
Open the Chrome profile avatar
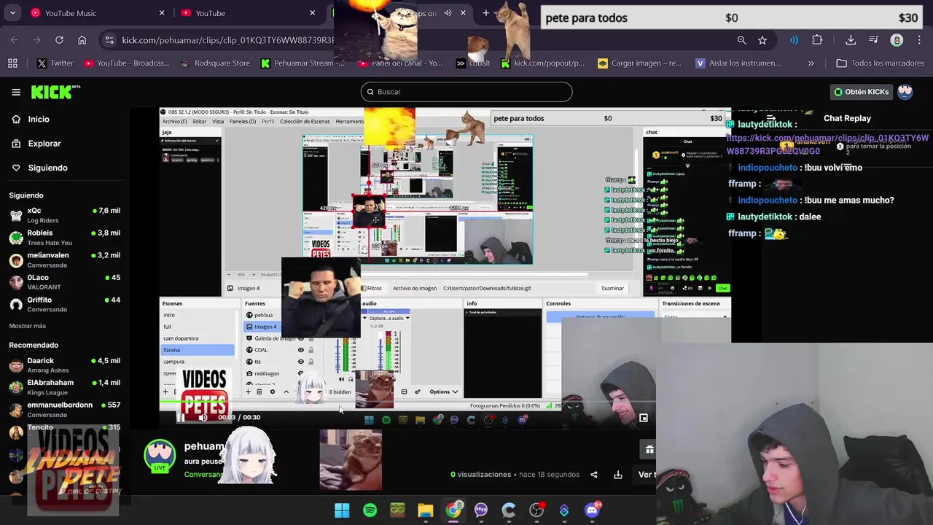(897, 40)
